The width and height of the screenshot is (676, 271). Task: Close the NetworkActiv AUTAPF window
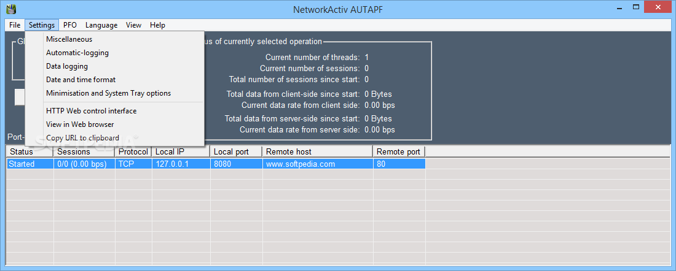click(658, 8)
